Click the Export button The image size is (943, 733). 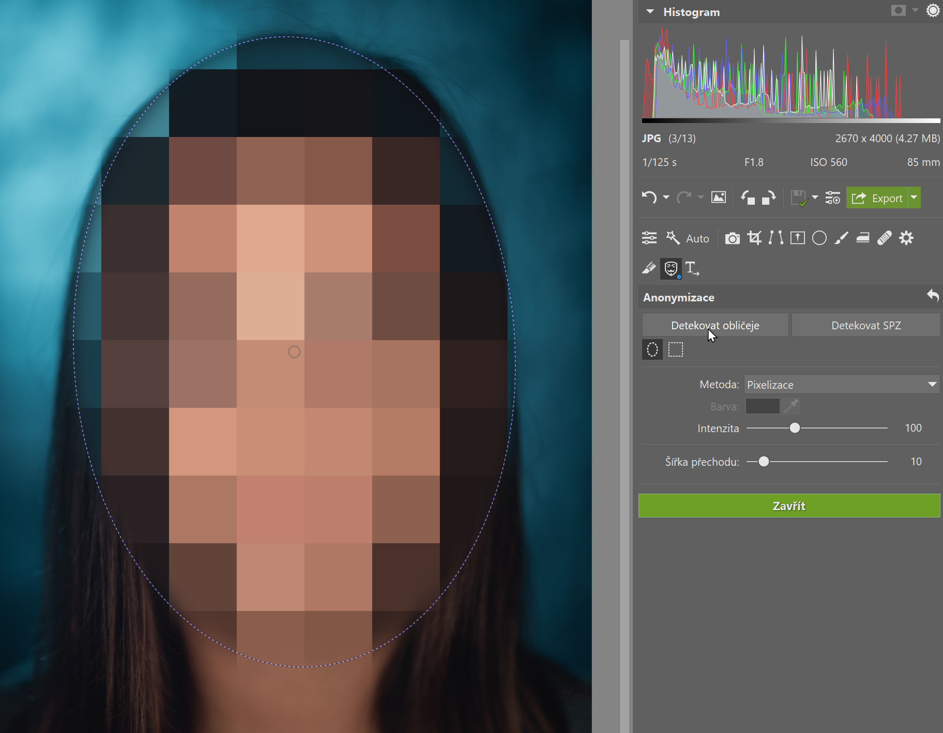(877, 198)
